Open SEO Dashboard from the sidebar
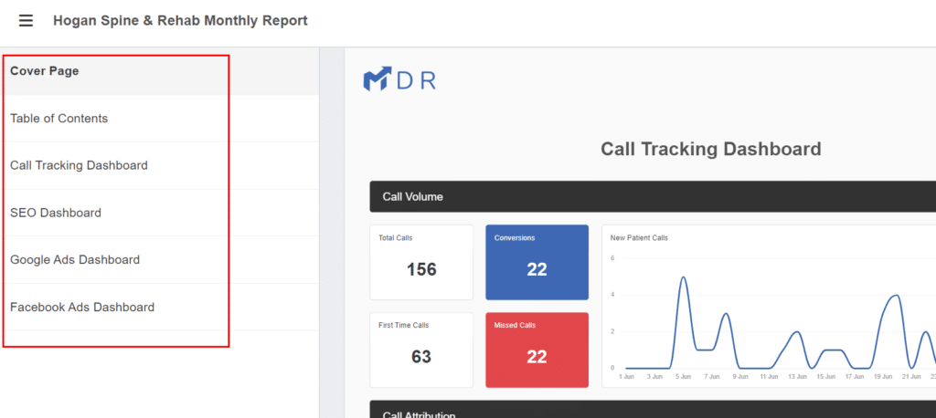This screenshot has width=936, height=418. (x=56, y=213)
